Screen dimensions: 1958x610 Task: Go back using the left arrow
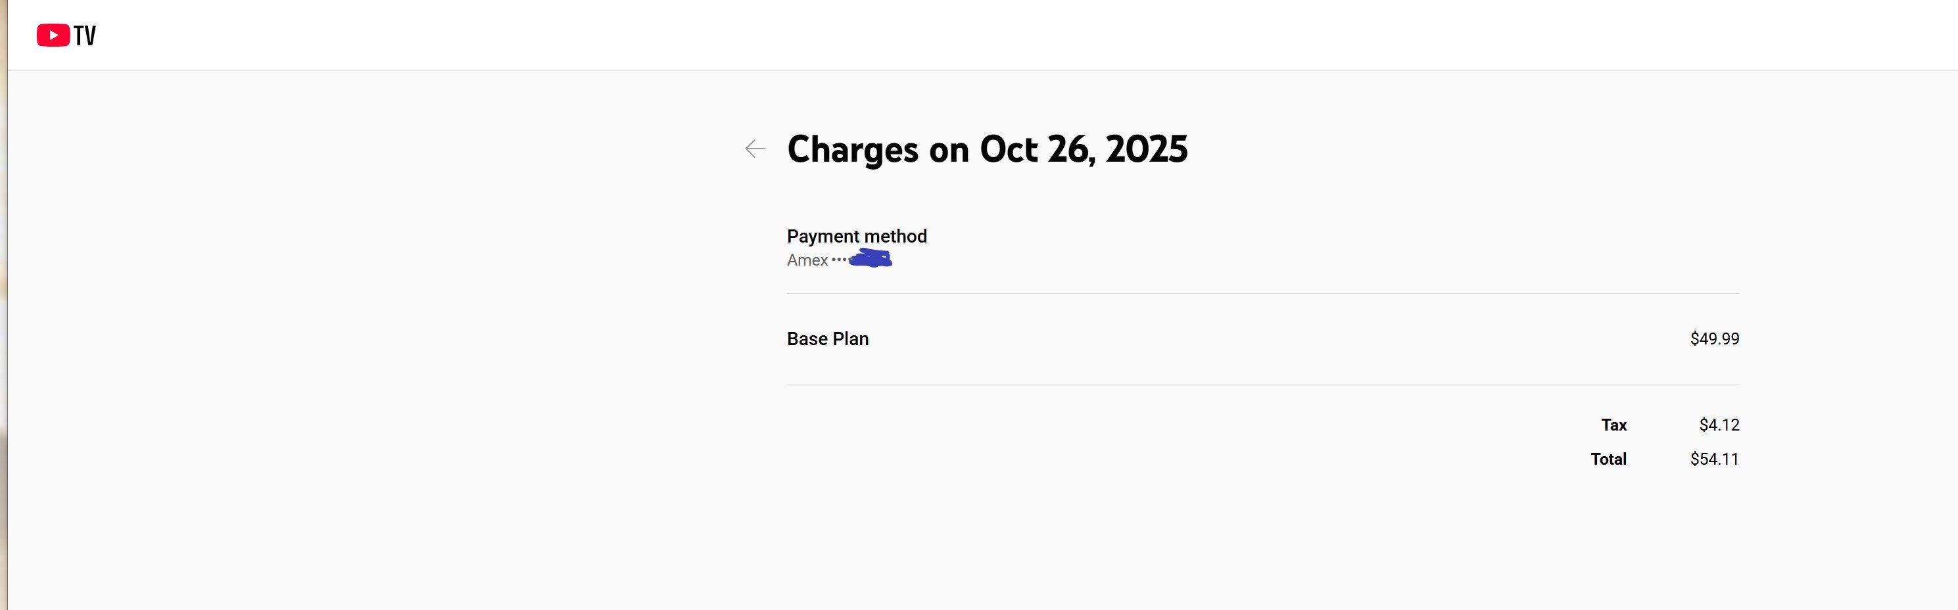[755, 149]
